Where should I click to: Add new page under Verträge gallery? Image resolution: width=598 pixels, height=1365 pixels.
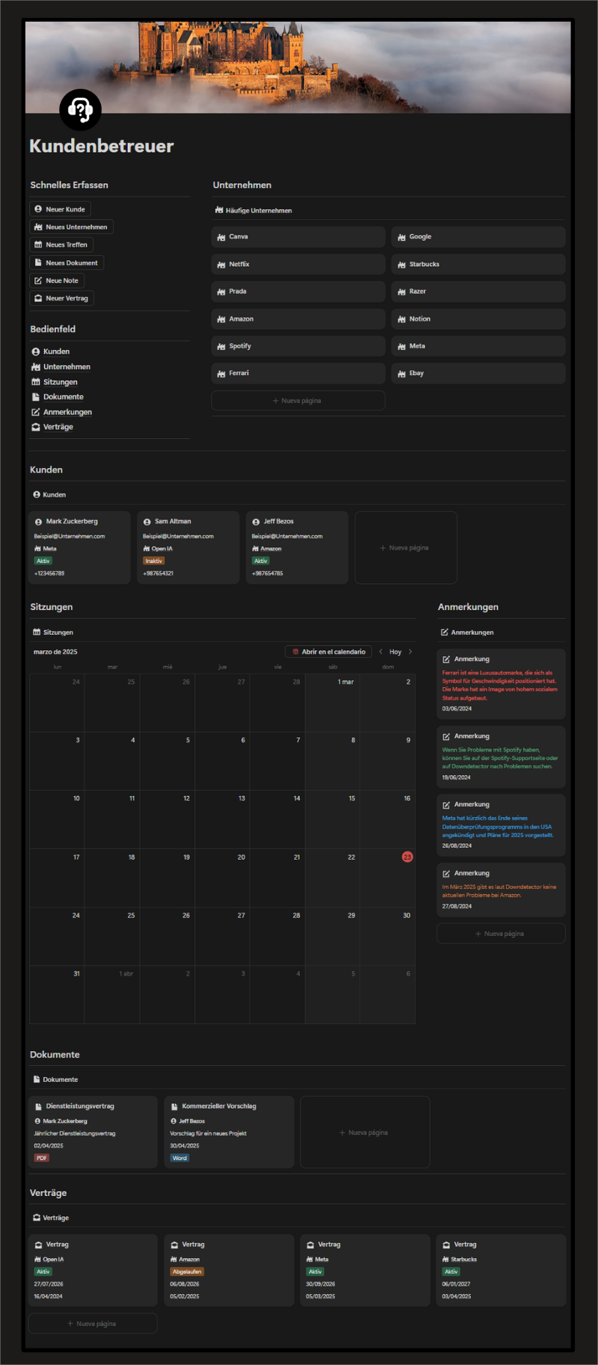pyautogui.click(x=93, y=1324)
